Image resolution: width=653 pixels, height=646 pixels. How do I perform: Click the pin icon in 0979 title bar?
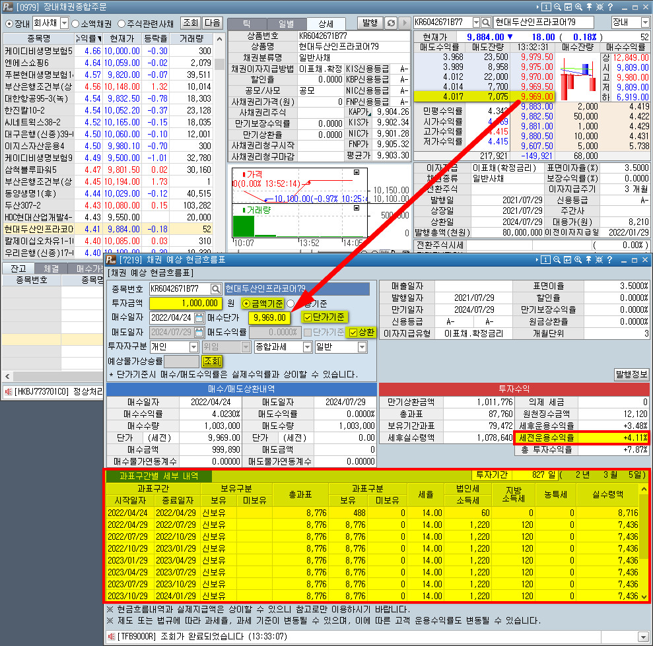(589, 7)
